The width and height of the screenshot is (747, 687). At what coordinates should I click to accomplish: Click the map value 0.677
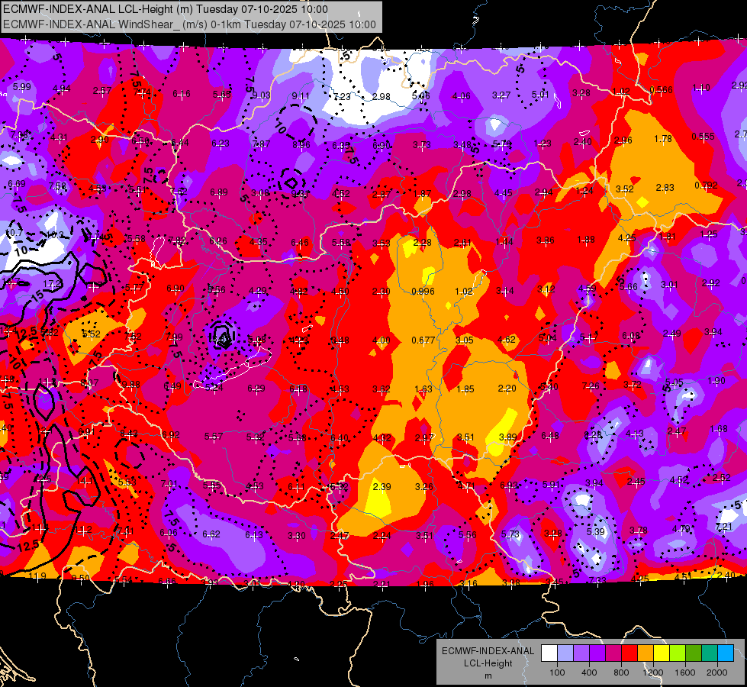pos(423,340)
